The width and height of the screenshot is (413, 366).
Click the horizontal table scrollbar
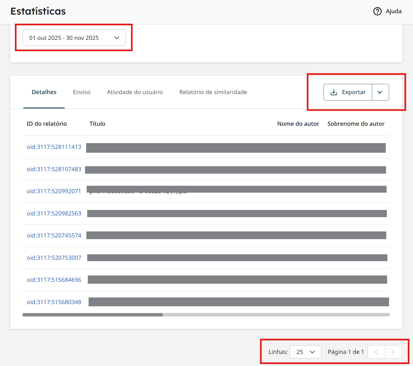tap(93, 315)
